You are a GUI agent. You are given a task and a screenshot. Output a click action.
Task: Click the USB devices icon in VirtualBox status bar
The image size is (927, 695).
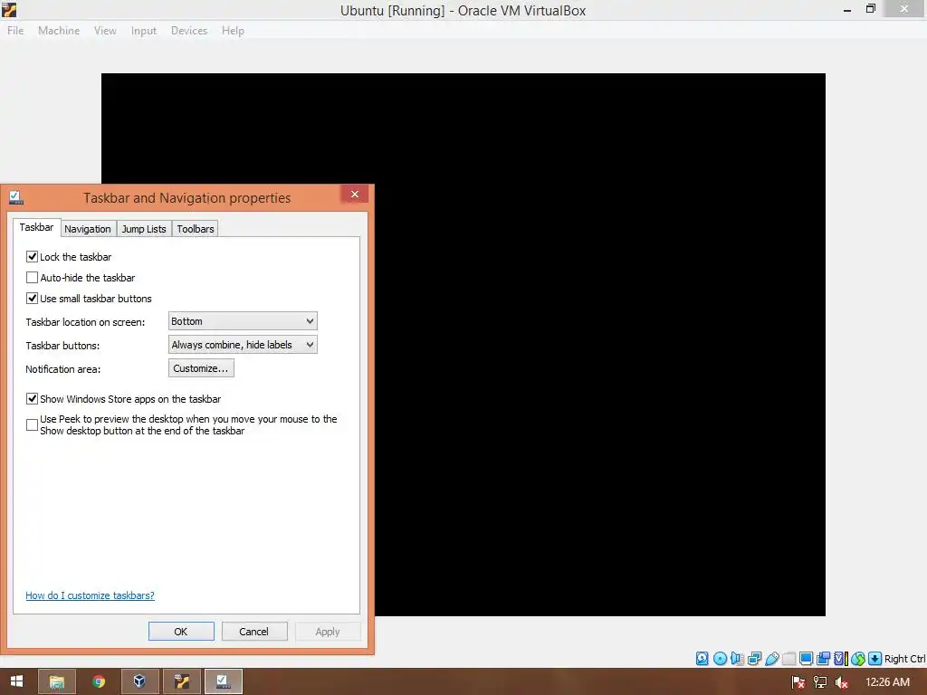[x=771, y=659]
